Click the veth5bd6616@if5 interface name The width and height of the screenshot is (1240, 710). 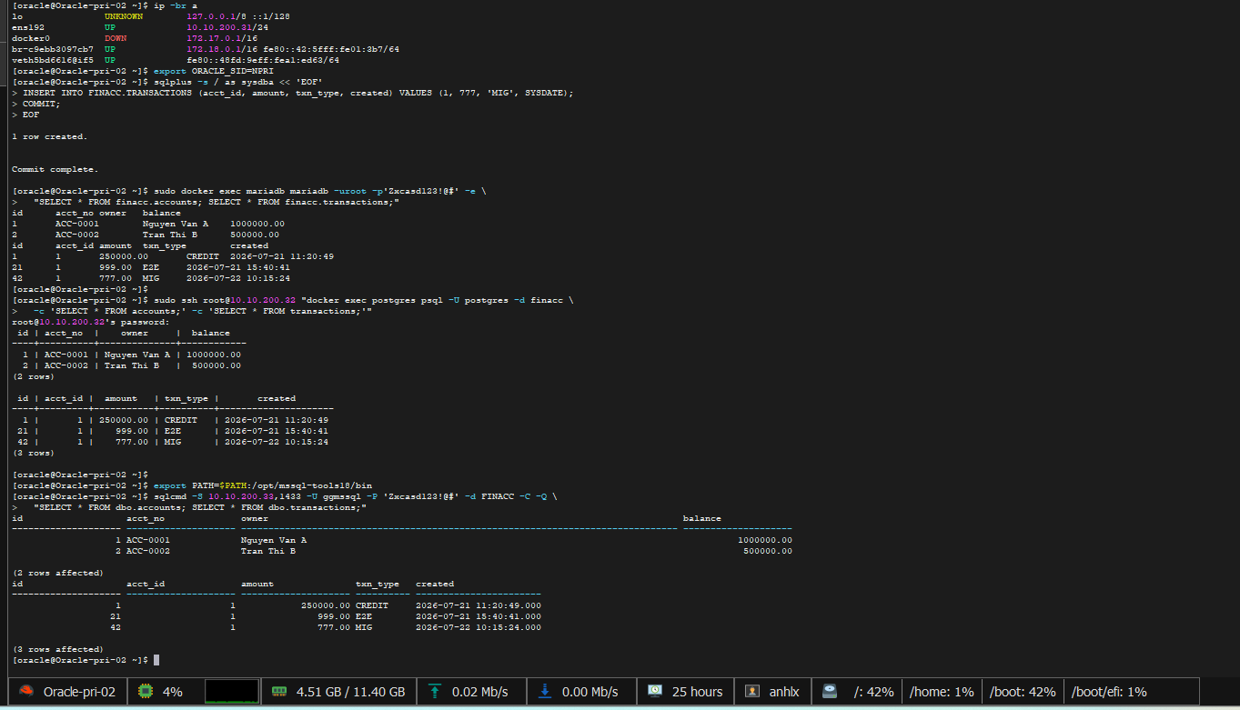pyautogui.click(x=53, y=60)
